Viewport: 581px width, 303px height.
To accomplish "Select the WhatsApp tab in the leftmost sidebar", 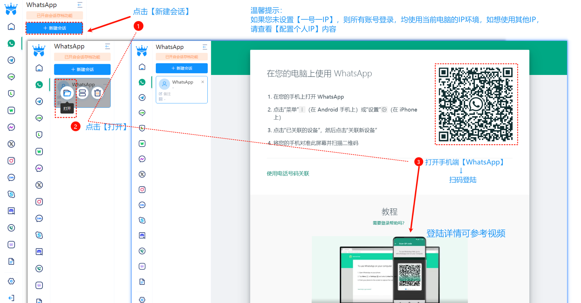I will [11, 43].
